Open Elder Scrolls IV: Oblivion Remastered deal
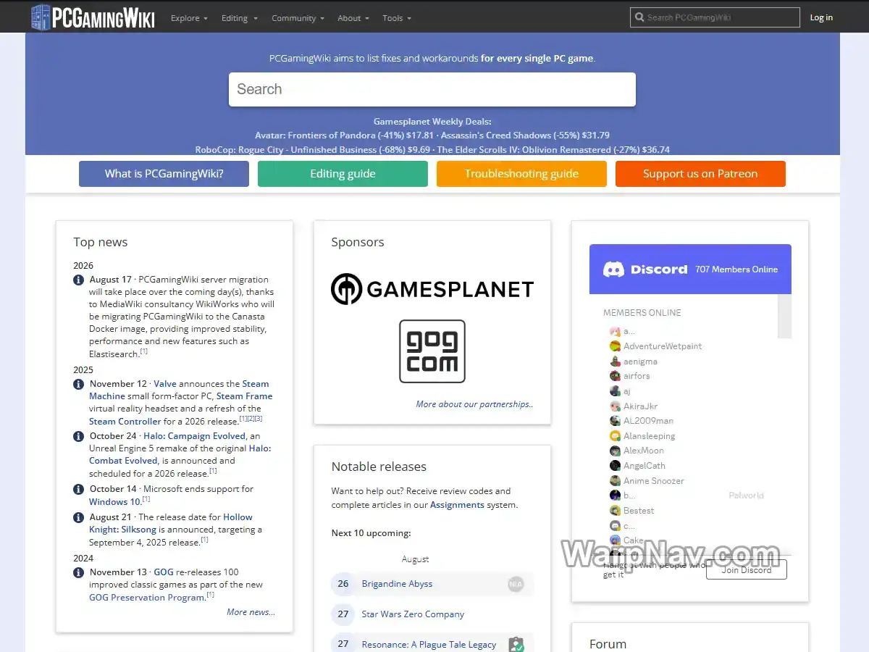The height and width of the screenshot is (652, 869). click(x=553, y=150)
